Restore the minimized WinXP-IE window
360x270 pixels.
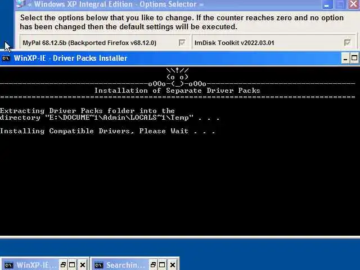point(63,265)
